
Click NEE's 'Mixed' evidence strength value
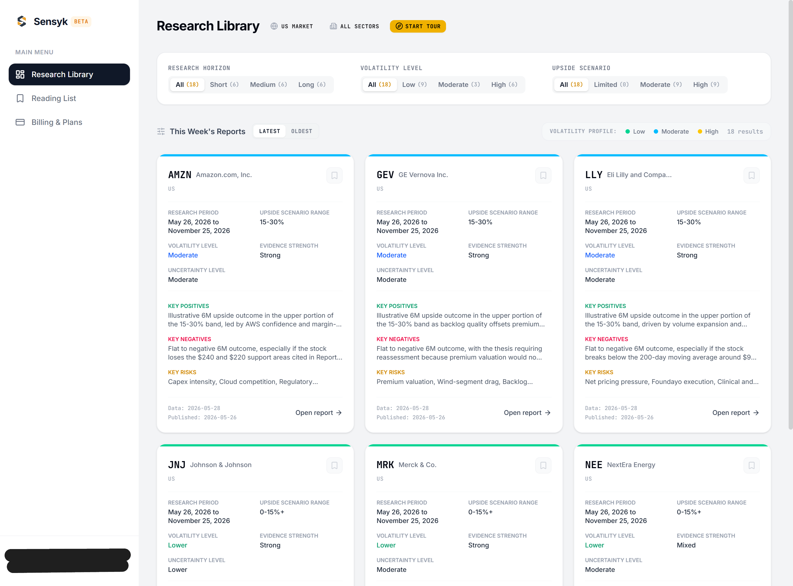686,545
